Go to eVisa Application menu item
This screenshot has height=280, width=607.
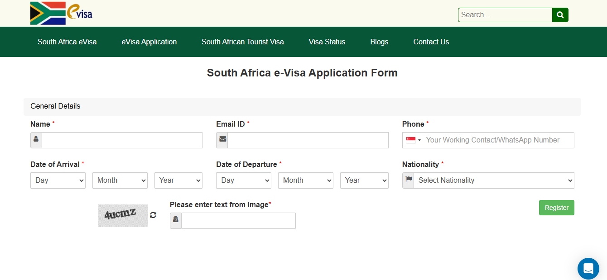(149, 42)
